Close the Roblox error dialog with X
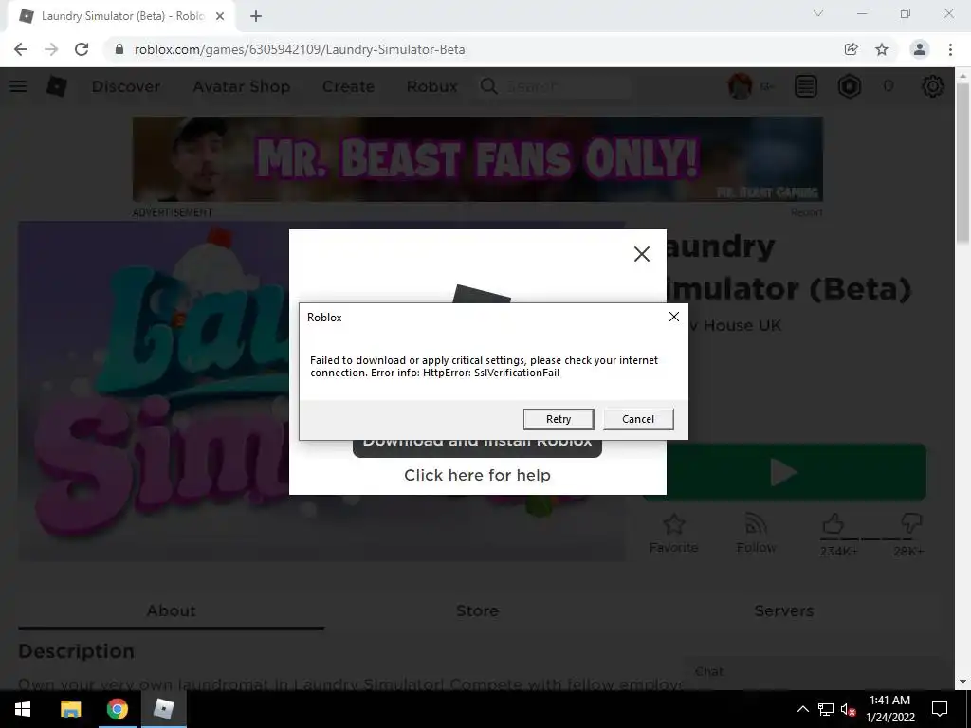 (674, 317)
